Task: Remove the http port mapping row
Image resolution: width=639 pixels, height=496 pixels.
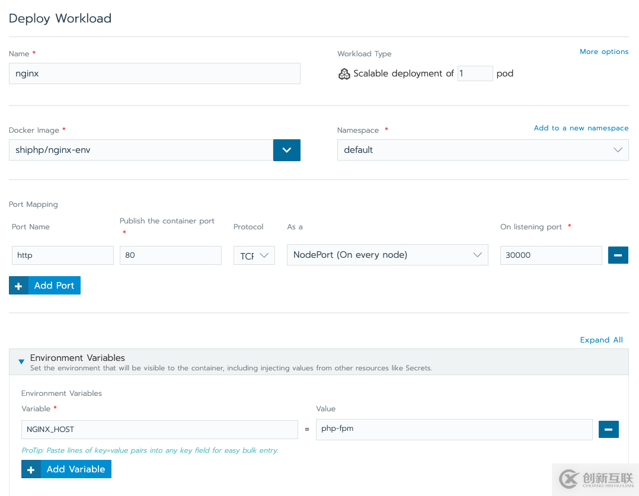Action: pyautogui.click(x=618, y=255)
